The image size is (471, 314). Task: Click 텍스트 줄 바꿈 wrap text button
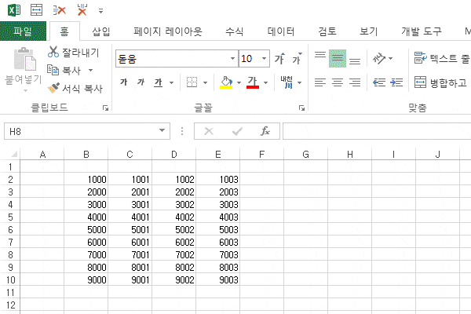442,58
